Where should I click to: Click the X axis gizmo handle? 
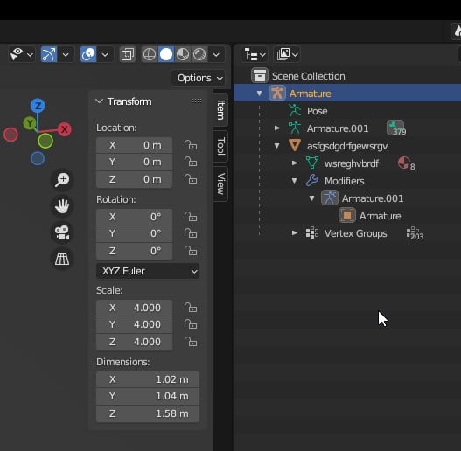pyautogui.click(x=65, y=129)
